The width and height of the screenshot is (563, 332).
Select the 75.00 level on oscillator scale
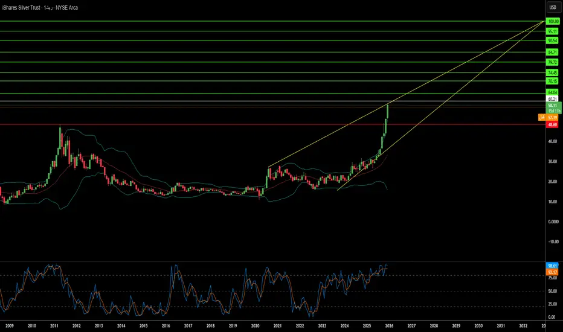coord(553,278)
